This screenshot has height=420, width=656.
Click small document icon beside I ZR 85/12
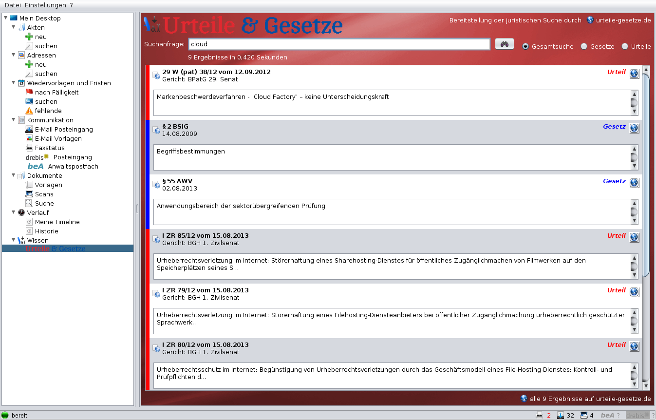[156, 239]
